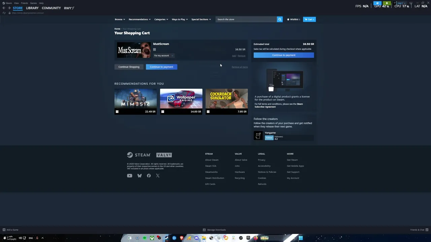Follow the Yongame creator
The height and width of the screenshot is (242, 431).
(x=269, y=138)
